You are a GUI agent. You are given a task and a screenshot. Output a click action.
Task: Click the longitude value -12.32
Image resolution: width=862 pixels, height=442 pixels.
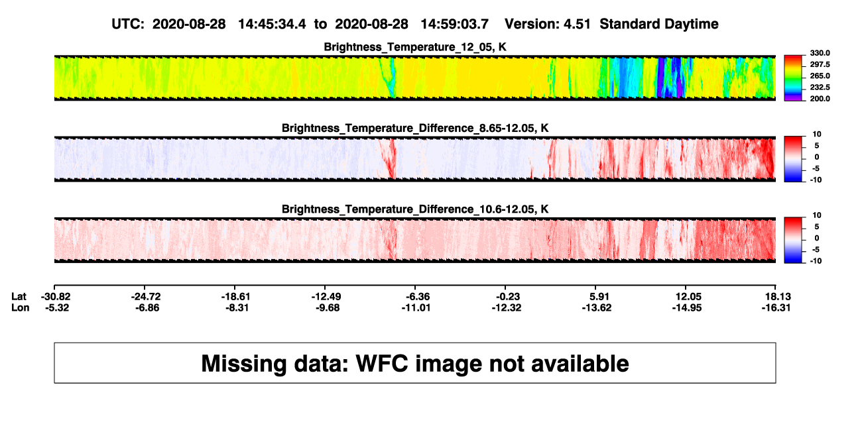point(507,307)
